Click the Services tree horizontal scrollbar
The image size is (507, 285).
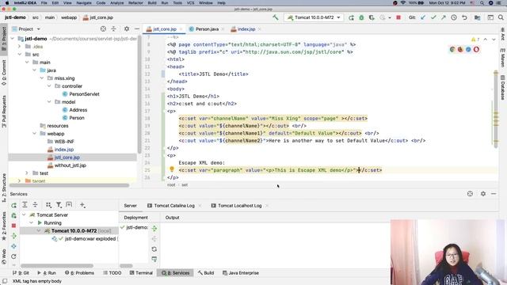(57, 266)
